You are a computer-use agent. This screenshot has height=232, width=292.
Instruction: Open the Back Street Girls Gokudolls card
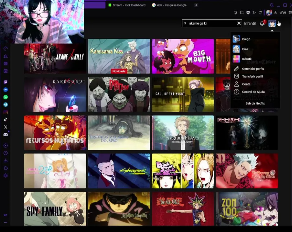(x=183, y=171)
